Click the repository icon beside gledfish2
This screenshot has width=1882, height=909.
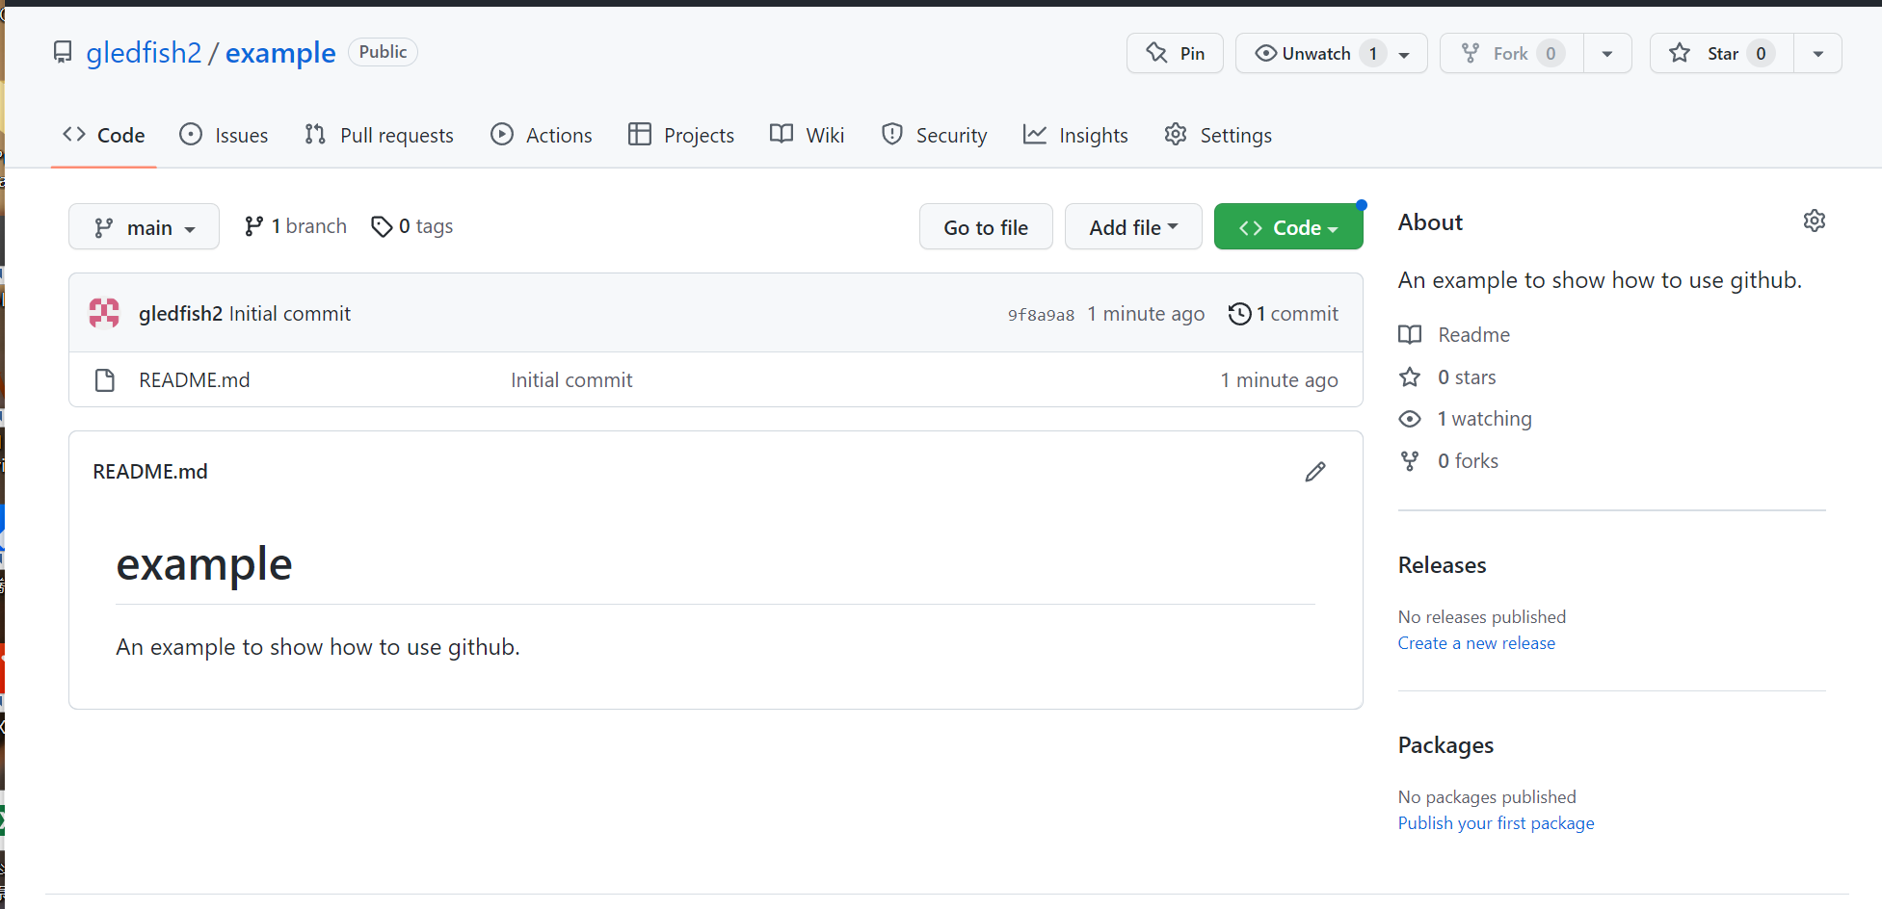(x=63, y=52)
